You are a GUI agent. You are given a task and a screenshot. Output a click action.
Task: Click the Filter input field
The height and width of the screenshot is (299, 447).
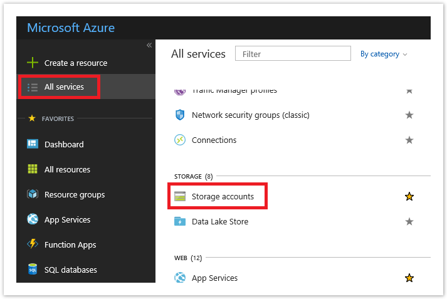[293, 53]
